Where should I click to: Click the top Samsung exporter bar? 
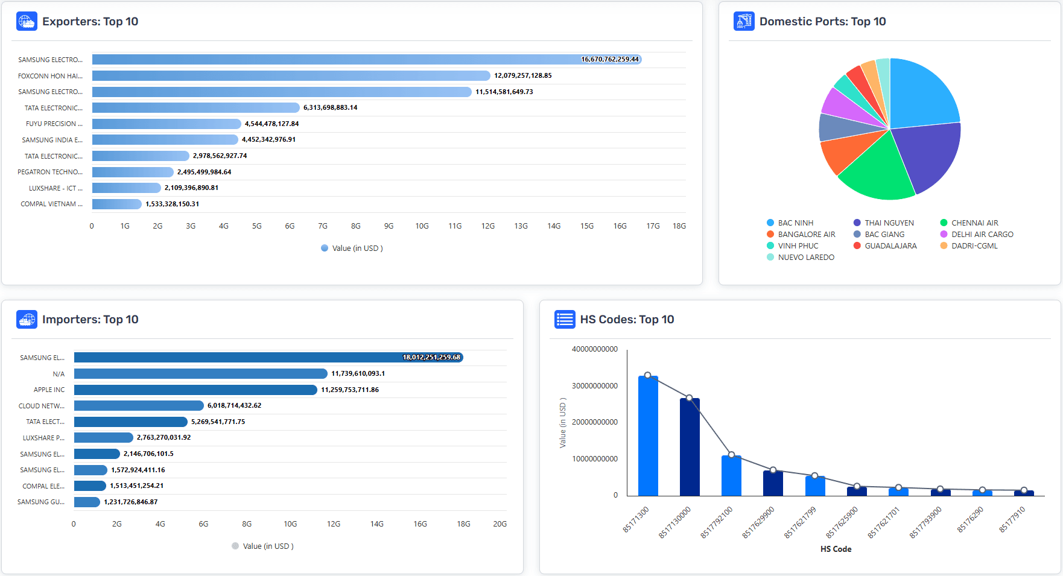366,60
